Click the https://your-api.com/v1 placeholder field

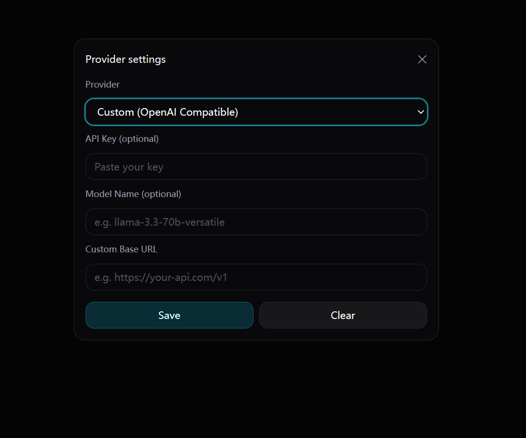[x=256, y=277]
